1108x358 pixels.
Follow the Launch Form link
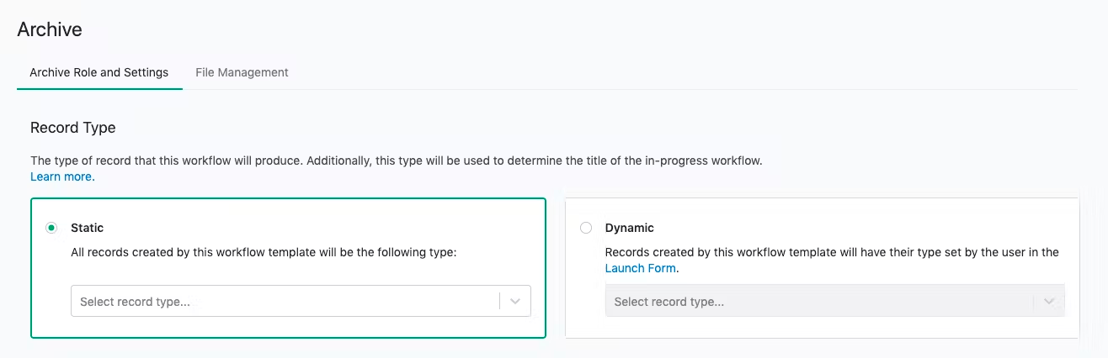(x=641, y=269)
